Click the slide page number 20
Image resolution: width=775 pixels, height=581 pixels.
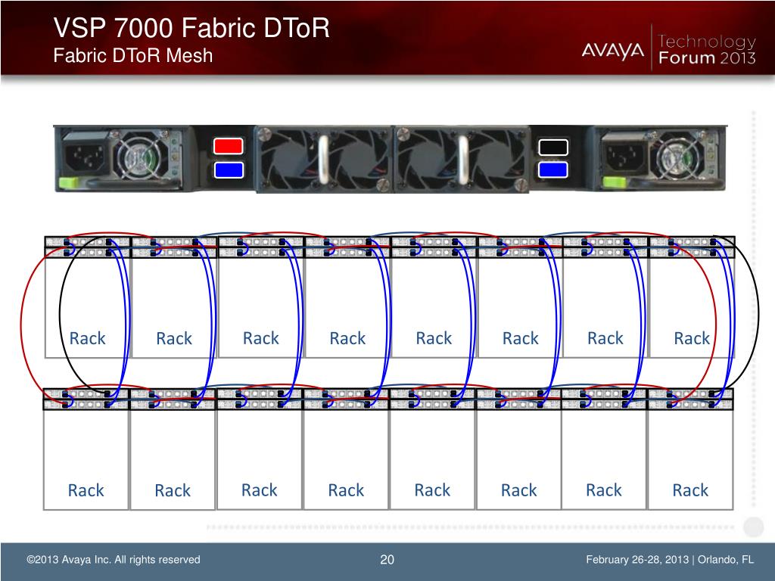click(387, 559)
